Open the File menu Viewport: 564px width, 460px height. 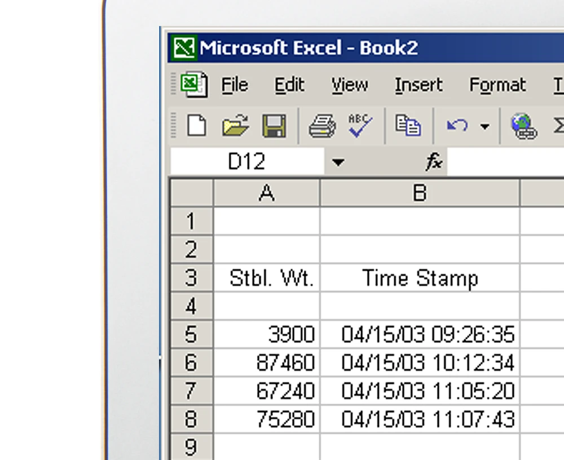[x=234, y=85]
